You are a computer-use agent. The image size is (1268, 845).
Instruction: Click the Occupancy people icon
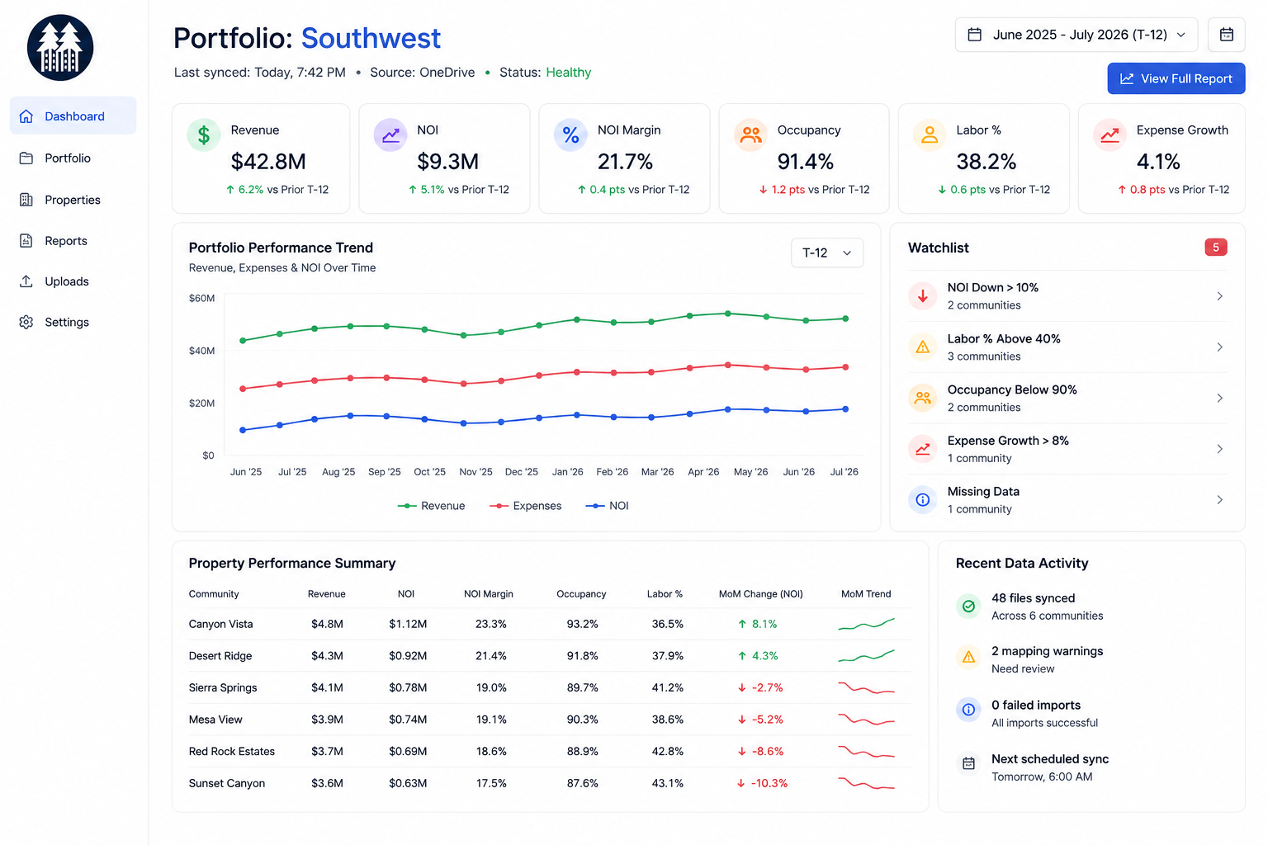tap(750, 135)
